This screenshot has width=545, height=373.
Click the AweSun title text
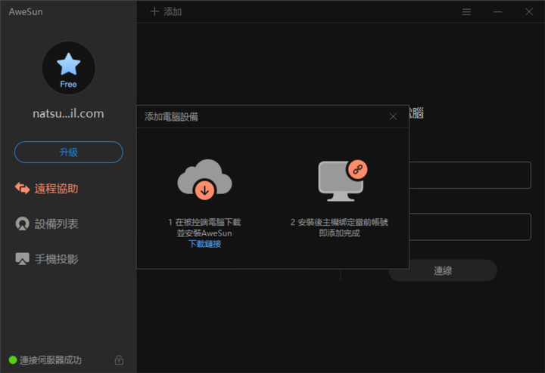click(26, 12)
